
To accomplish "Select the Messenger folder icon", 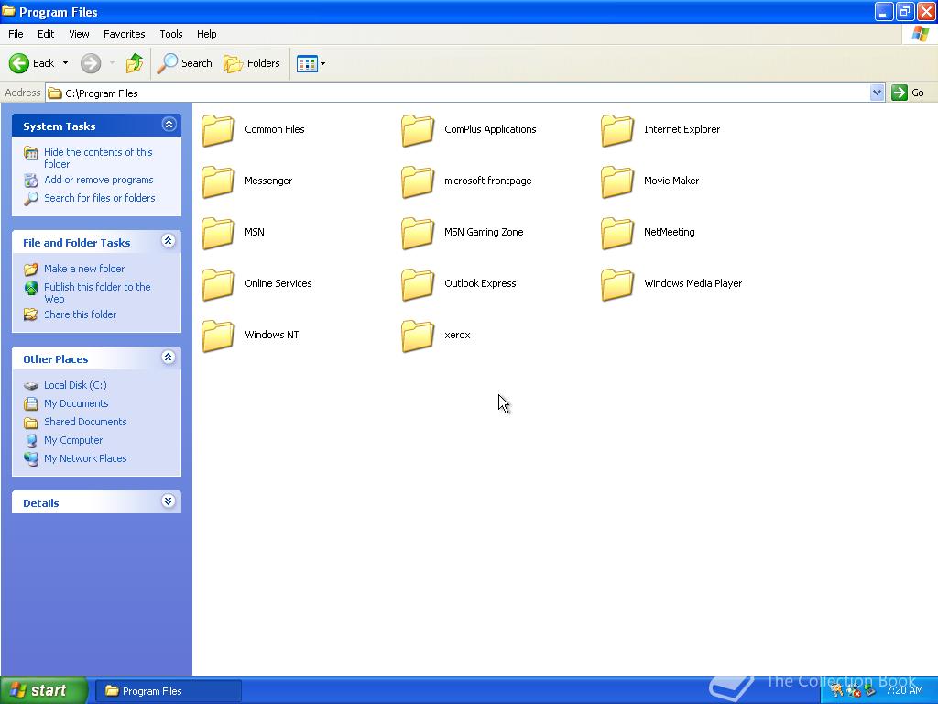I will pos(218,181).
